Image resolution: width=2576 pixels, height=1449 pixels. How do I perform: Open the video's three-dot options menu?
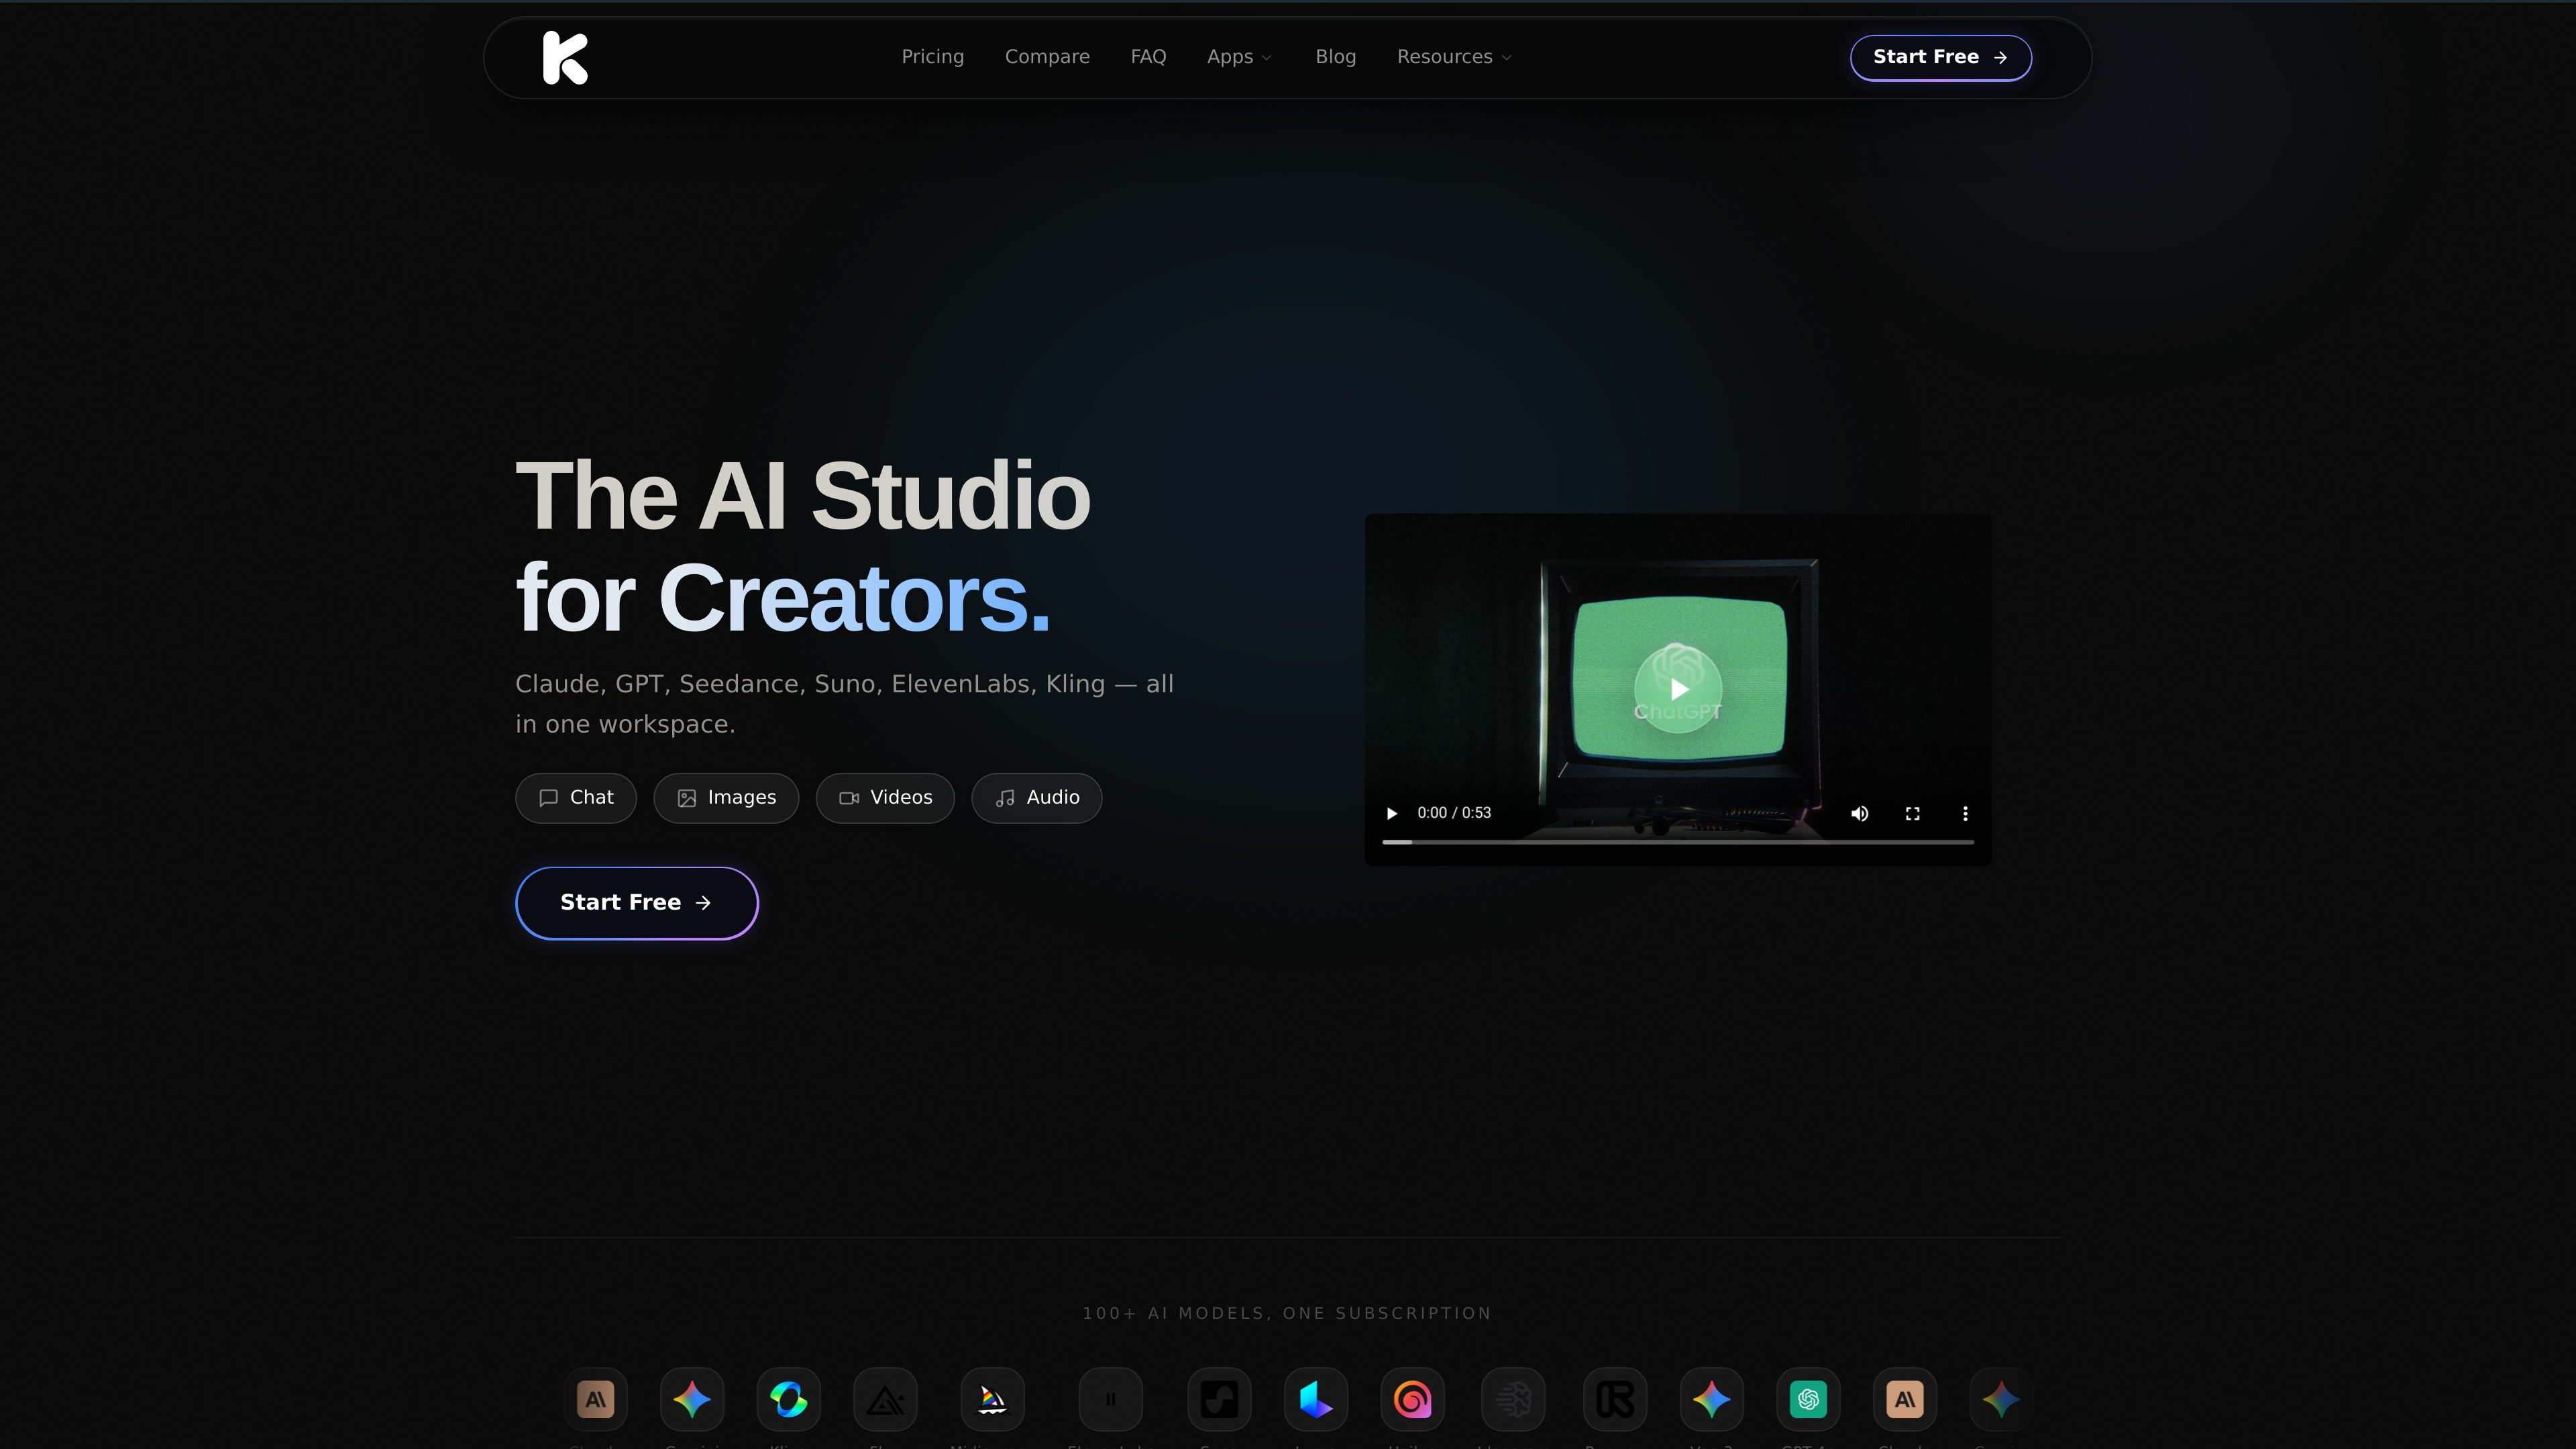click(1965, 813)
